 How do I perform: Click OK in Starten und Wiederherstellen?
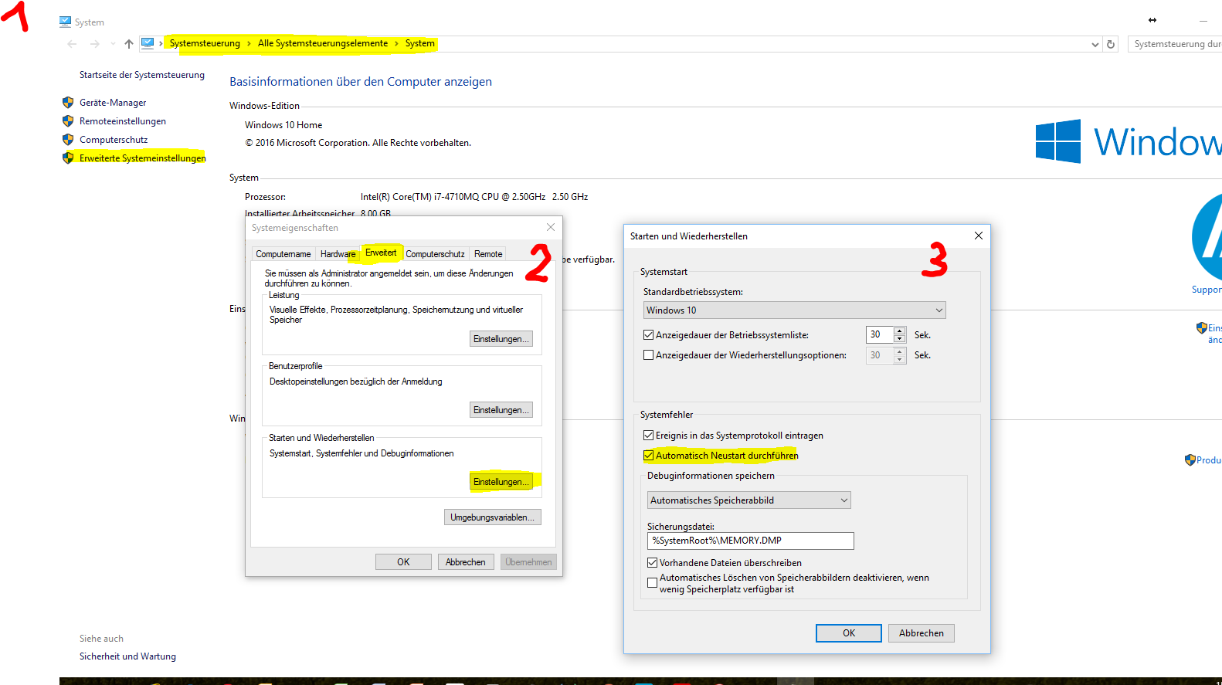[849, 633]
